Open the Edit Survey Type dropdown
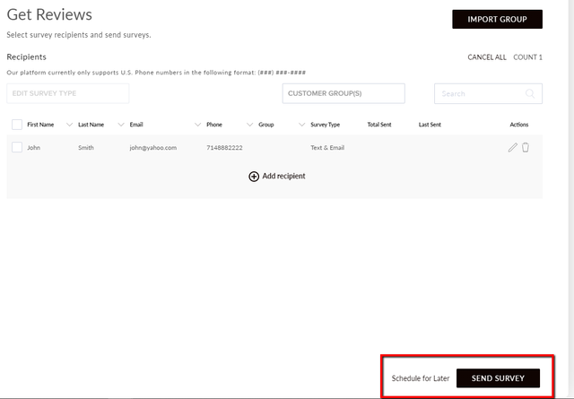The height and width of the screenshot is (399, 574). point(68,93)
